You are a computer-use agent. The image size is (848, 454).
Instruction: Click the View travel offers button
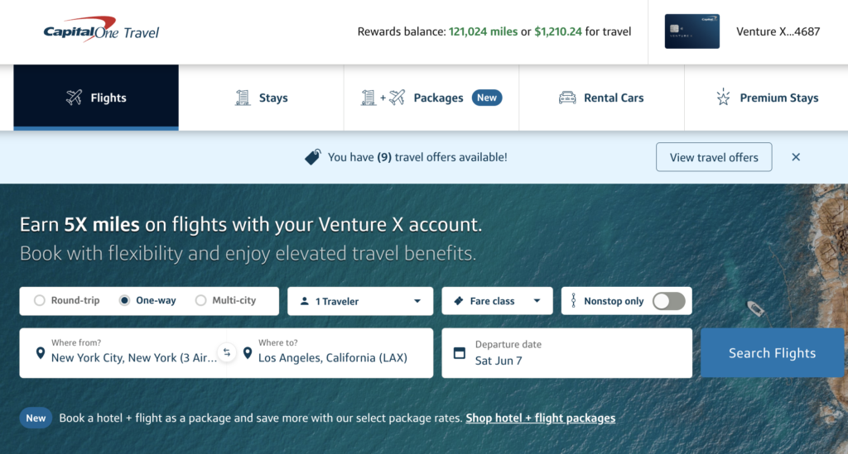pos(713,157)
